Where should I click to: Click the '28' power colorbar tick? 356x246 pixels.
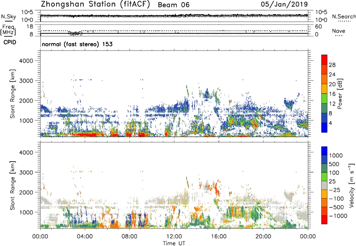pyautogui.click(x=332, y=65)
